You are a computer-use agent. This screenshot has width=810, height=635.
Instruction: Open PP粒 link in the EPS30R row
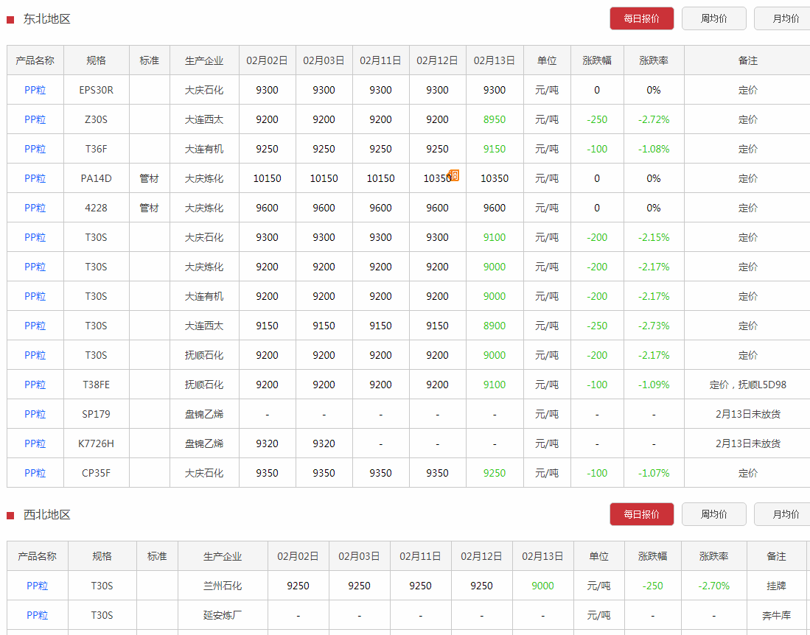point(35,90)
